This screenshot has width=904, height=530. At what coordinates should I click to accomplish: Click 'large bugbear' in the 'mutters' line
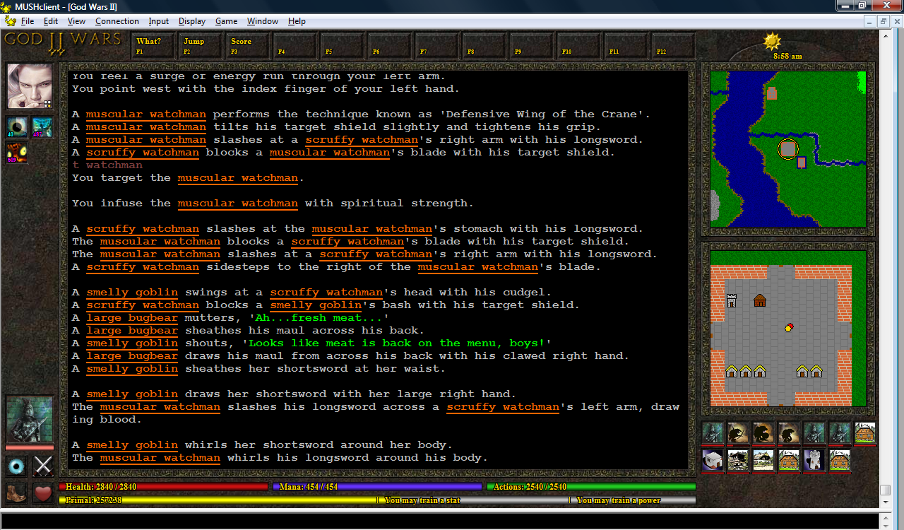point(132,318)
